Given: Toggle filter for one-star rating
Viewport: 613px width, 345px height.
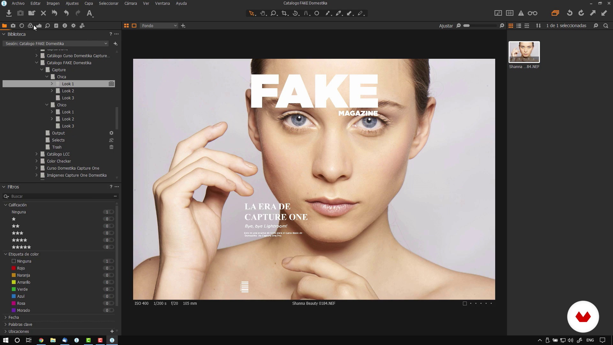Looking at the screenshot, I should click(x=109, y=219).
